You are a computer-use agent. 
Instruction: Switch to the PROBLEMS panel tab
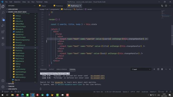click(43, 69)
